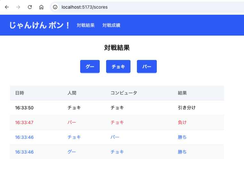Screen dimensions: 244x194
Task: Choose the パー paper button
Action: [147, 67]
